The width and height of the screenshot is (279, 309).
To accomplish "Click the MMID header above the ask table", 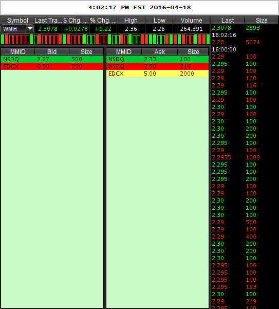I will click(124, 51).
